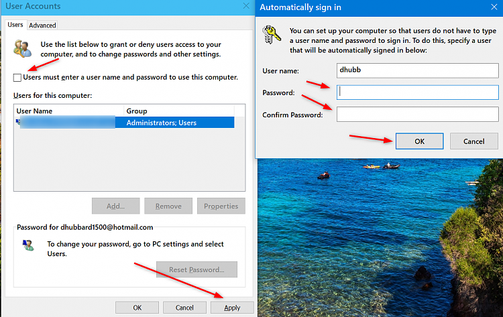Click the User Name column header
Image resolution: width=503 pixels, height=317 pixels.
point(69,111)
